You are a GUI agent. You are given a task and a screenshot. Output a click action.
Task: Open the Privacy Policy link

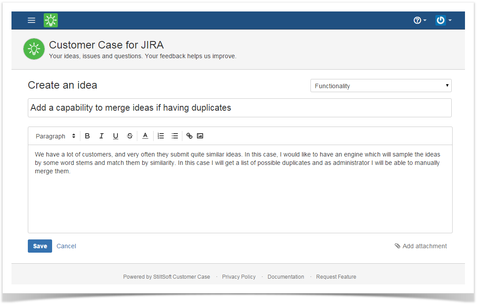click(x=239, y=277)
